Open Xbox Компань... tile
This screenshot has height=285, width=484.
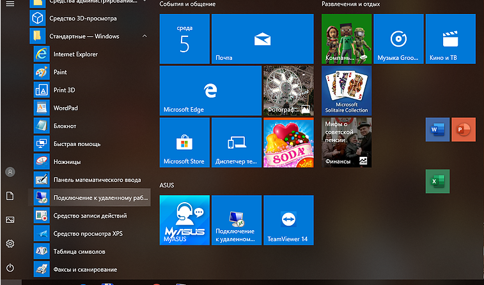347,39
